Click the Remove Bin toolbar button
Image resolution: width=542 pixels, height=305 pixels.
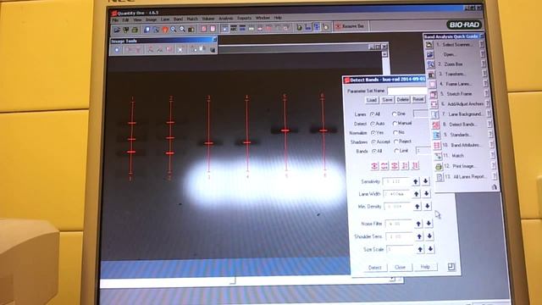351,26
